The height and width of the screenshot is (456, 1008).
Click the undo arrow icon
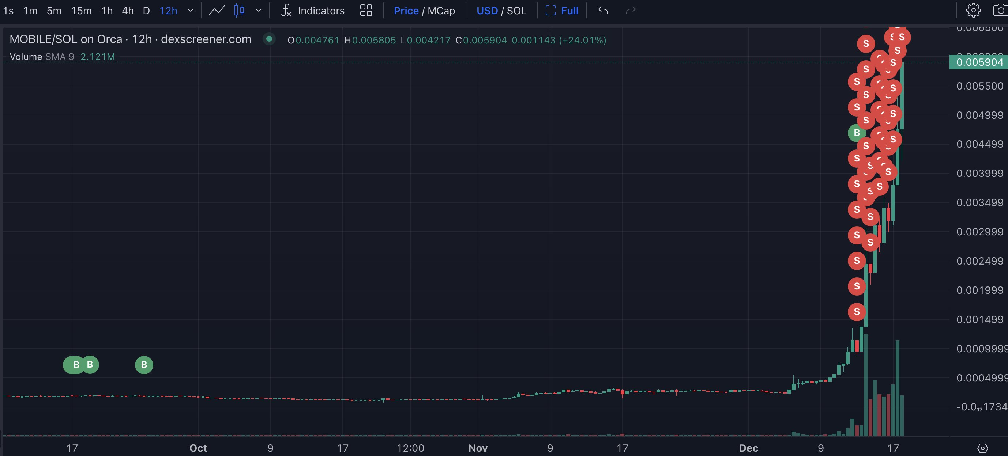(x=603, y=11)
